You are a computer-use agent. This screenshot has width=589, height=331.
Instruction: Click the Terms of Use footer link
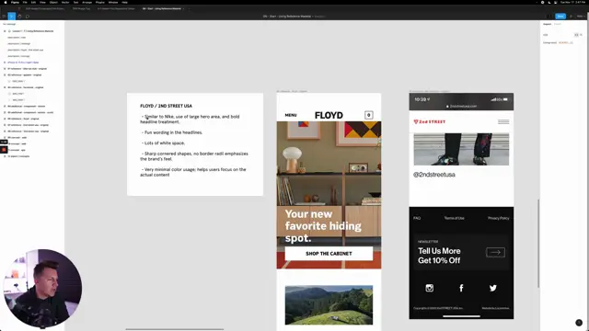pos(454,218)
